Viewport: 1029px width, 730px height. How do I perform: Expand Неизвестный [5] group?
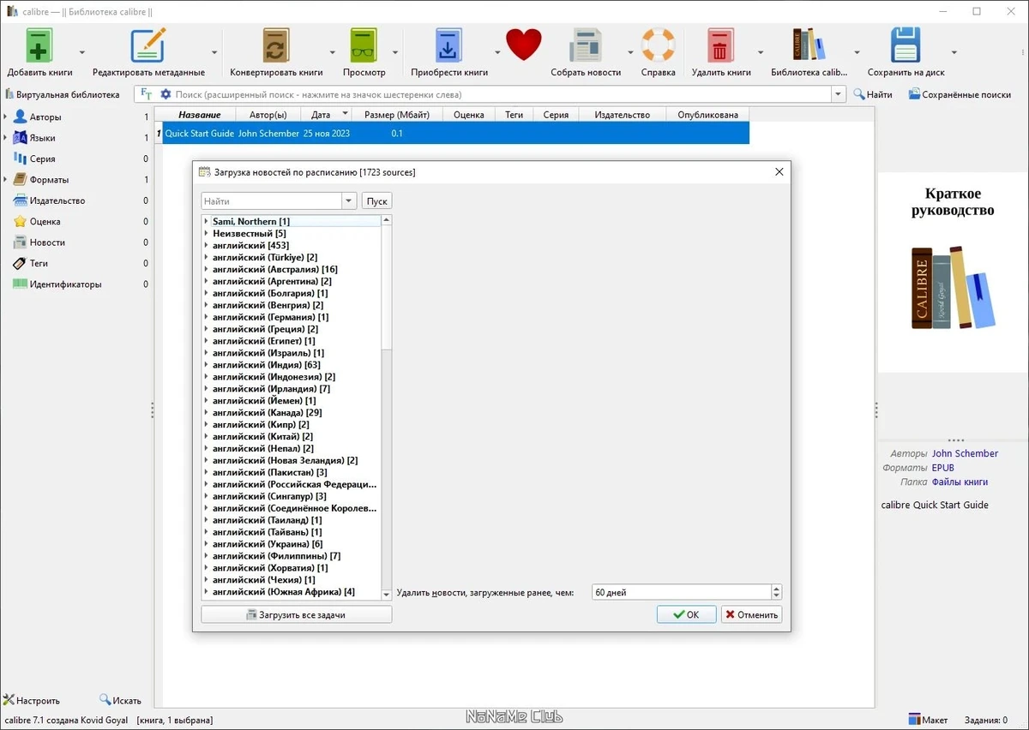pyautogui.click(x=207, y=233)
